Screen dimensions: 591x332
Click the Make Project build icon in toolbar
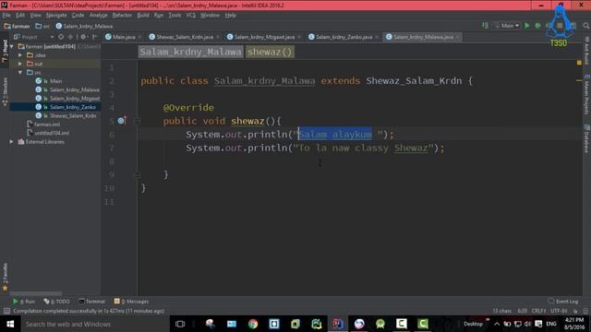(485, 26)
